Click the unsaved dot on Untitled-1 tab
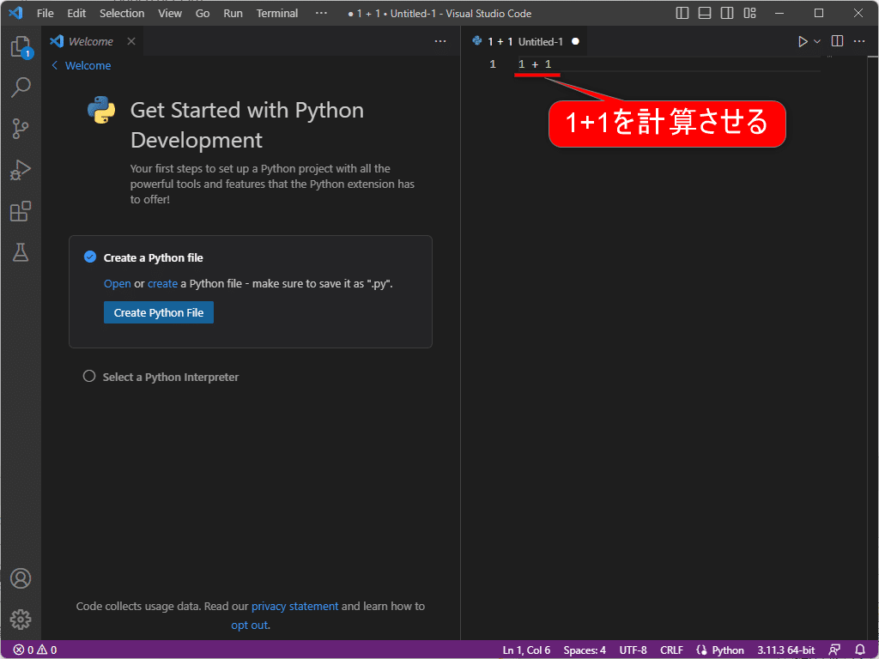The width and height of the screenshot is (879, 659). point(575,41)
